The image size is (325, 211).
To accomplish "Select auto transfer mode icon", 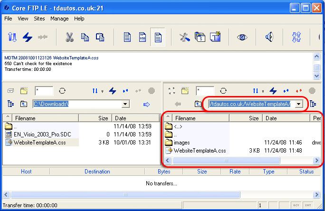I will (x=158, y=38).
